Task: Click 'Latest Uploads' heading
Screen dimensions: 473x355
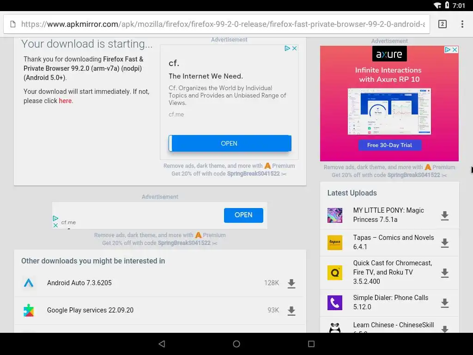Action: point(352,193)
